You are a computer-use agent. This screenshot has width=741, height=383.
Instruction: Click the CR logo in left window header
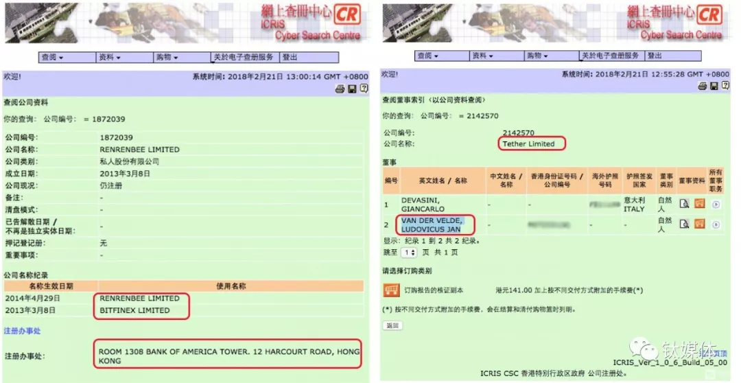coord(347,16)
